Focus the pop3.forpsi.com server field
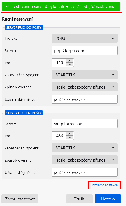 tap(84, 51)
